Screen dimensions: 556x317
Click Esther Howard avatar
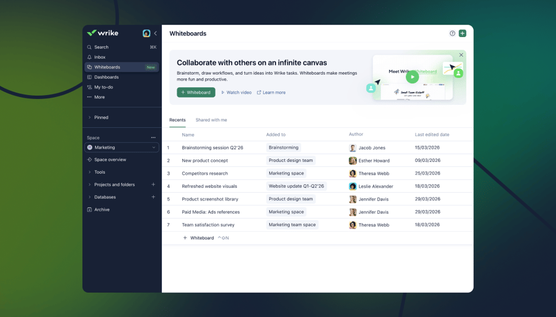click(353, 161)
